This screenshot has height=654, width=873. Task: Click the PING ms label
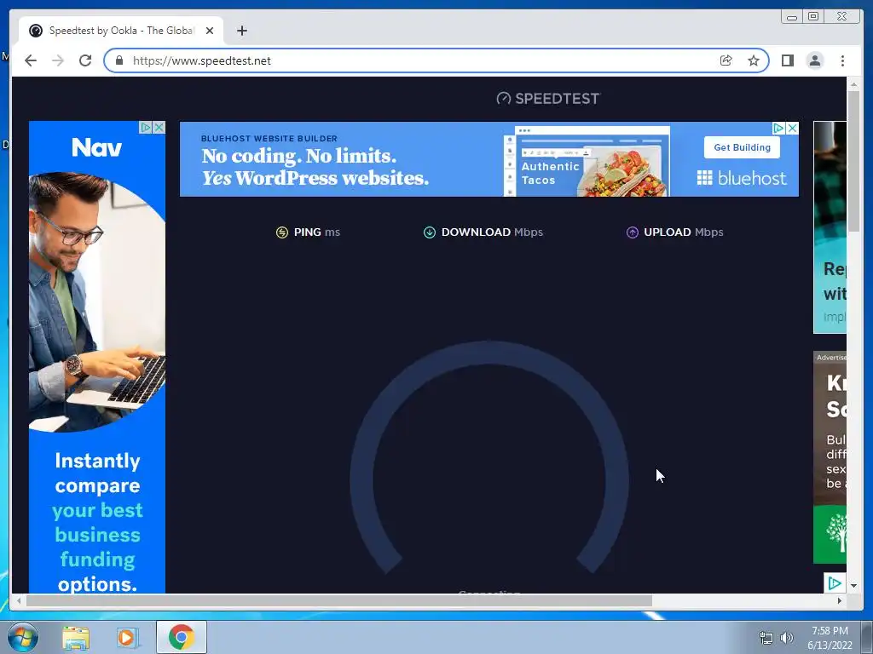click(x=317, y=232)
